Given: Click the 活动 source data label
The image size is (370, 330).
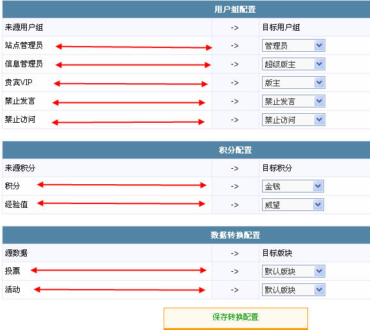Looking at the screenshot, I should (12, 289).
